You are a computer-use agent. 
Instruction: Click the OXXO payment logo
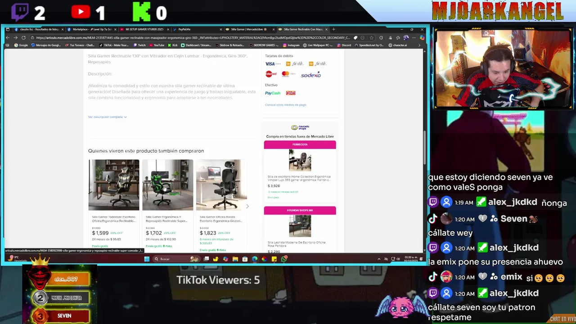[x=291, y=93]
